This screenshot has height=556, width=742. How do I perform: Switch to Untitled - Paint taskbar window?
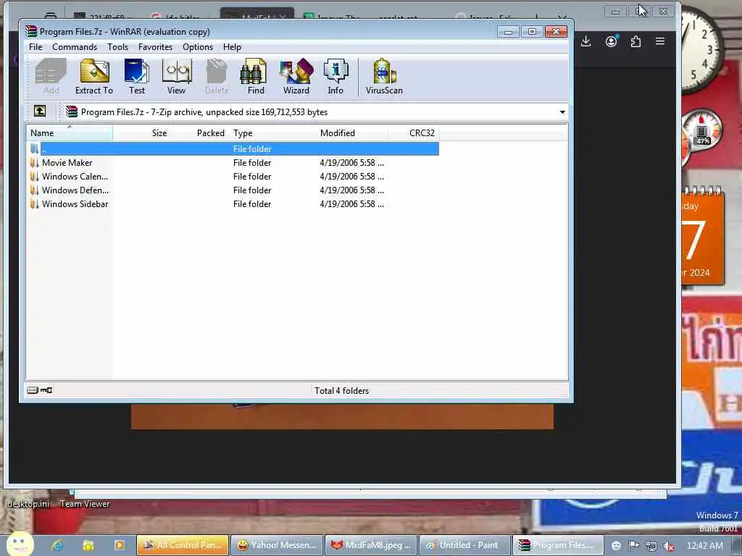(x=464, y=545)
